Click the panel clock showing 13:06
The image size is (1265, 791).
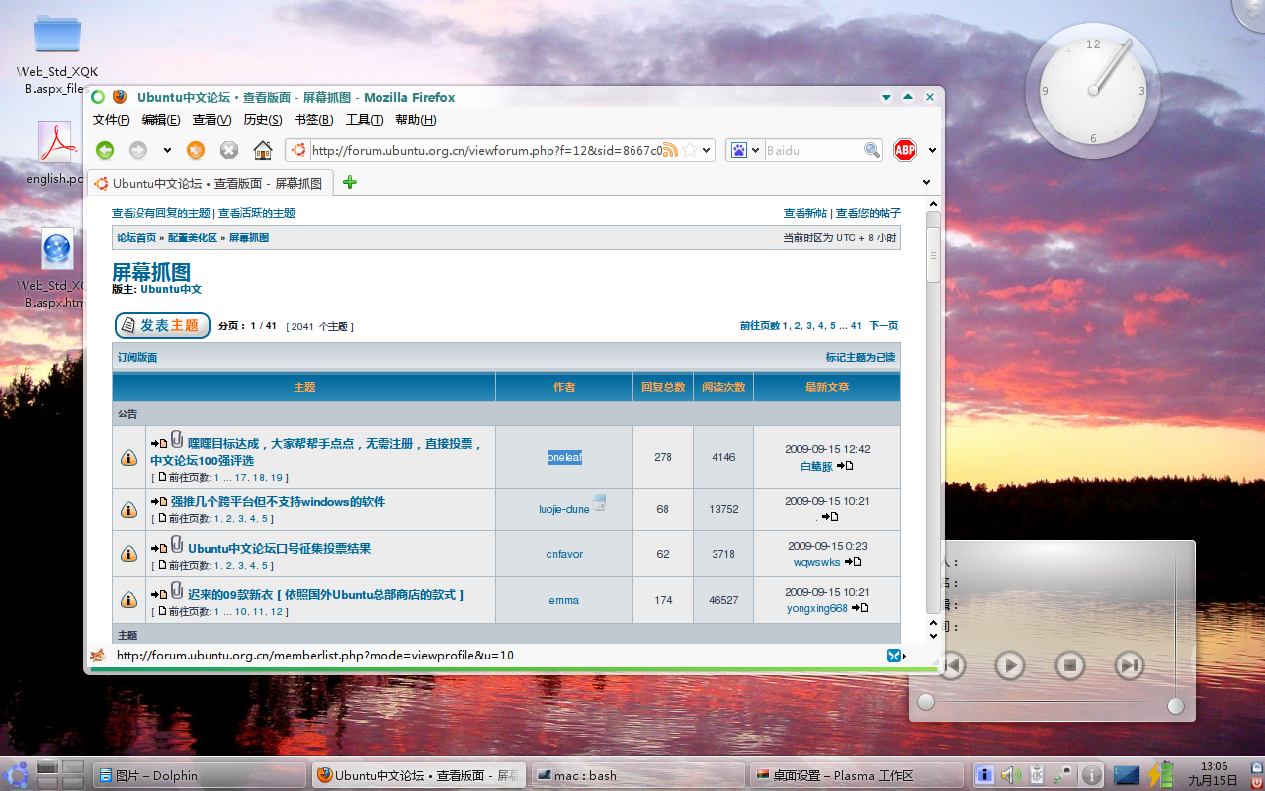tap(1215, 773)
